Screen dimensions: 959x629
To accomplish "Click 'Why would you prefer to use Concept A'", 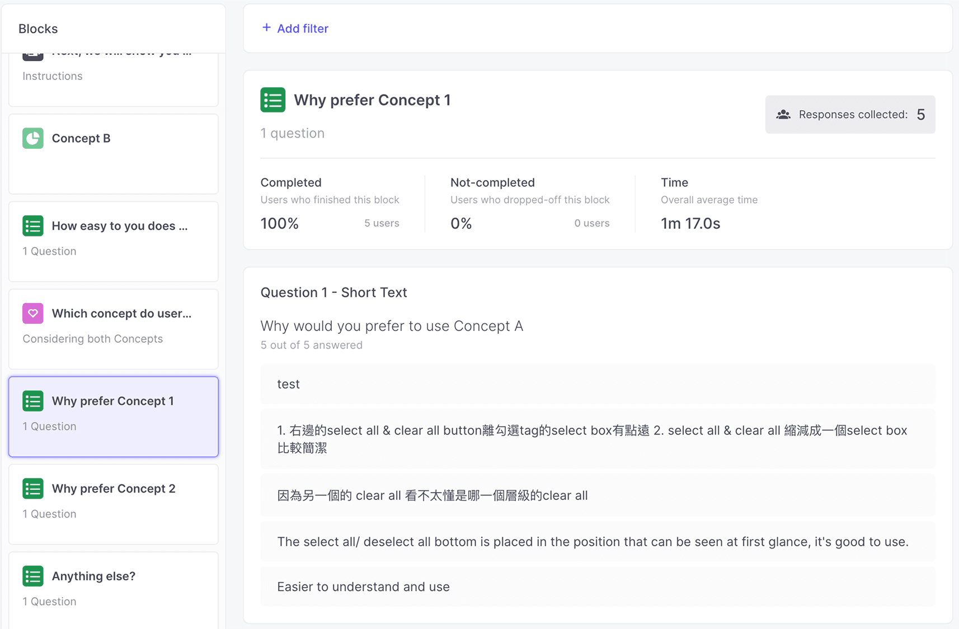I will (x=392, y=326).
